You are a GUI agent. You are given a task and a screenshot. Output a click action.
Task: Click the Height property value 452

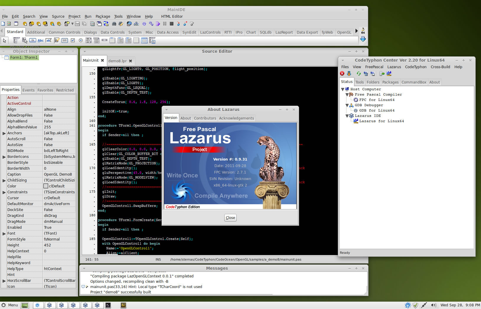tap(59, 245)
